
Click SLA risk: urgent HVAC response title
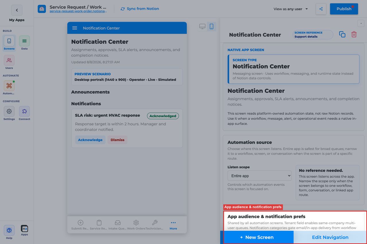click(x=108, y=115)
